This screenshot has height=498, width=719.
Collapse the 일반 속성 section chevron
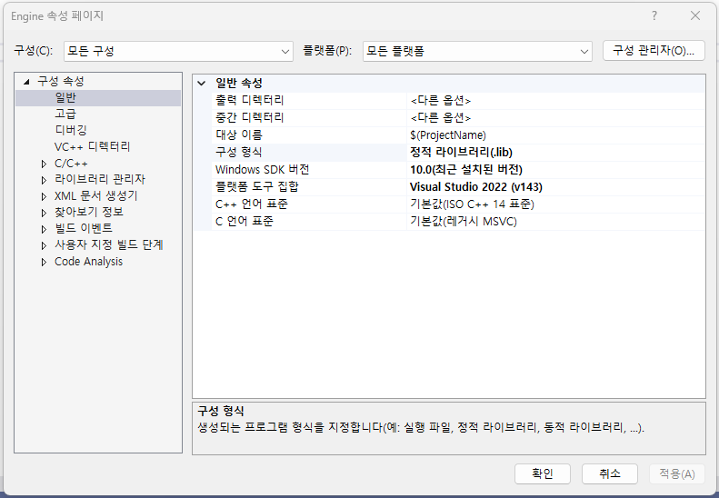[201, 84]
